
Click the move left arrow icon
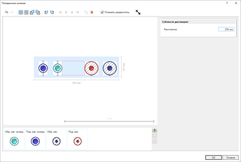tap(60, 12)
